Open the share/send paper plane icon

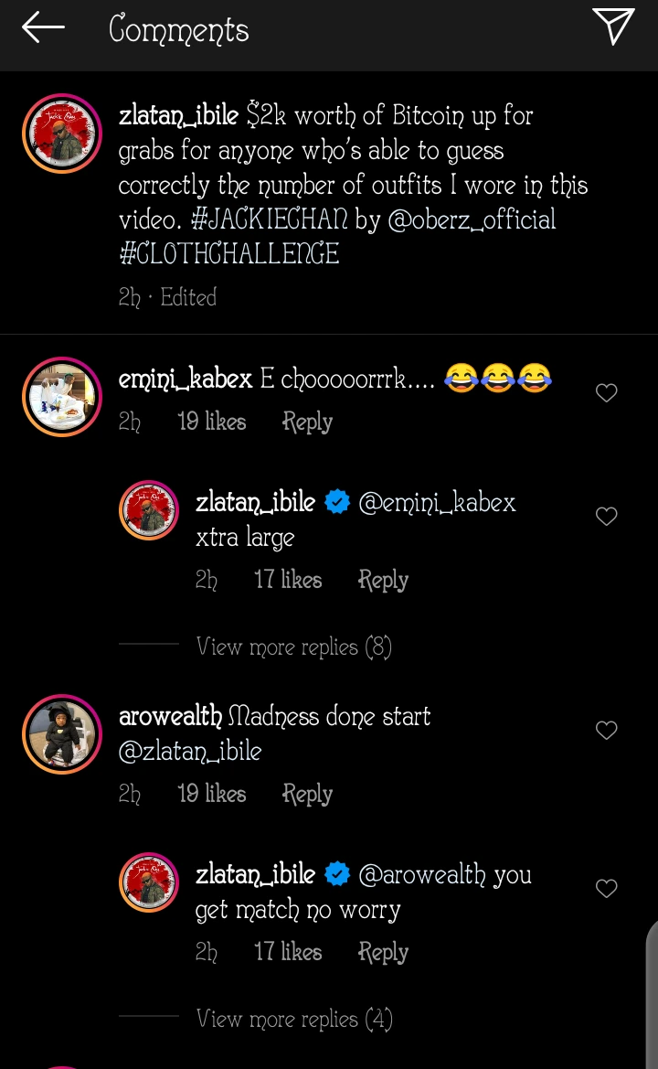pyautogui.click(x=612, y=27)
